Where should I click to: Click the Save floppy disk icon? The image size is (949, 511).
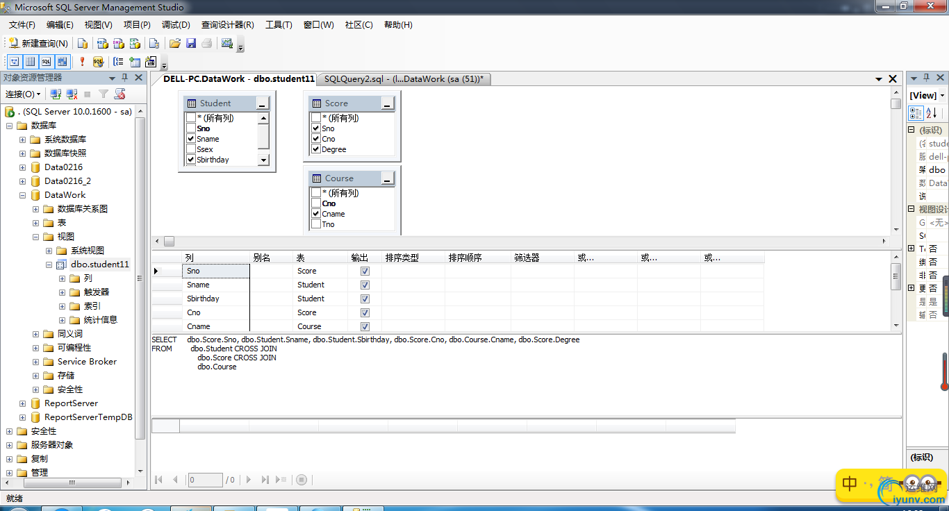click(191, 44)
